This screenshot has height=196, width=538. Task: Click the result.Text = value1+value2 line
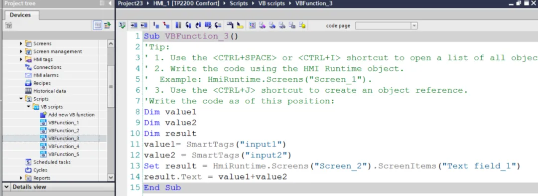pyautogui.click(x=215, y=177)
